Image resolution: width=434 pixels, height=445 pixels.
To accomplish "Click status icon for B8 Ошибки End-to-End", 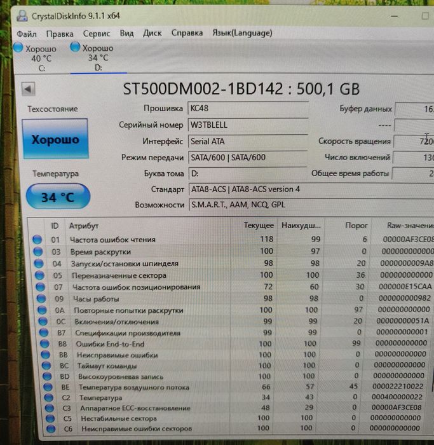I will coord(45,343).
